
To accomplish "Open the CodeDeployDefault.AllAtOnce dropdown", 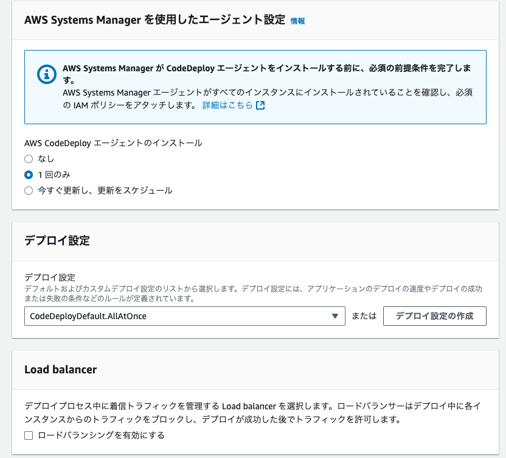I will [x=185, y=315].
